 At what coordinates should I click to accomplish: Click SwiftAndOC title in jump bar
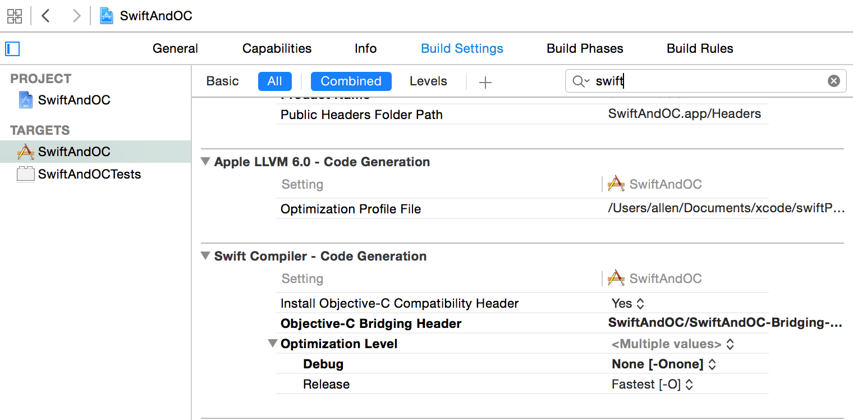pyautogui.click(x=156, y=16)
